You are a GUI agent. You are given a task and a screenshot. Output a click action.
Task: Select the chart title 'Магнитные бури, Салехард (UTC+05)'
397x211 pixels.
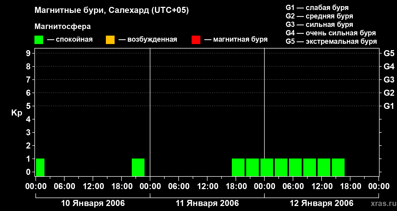112,11
